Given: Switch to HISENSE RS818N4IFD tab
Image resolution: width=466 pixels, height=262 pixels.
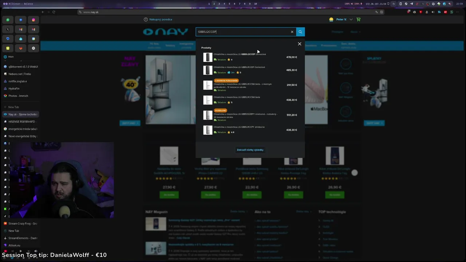Looking at the screenshot, I should 21,122.
